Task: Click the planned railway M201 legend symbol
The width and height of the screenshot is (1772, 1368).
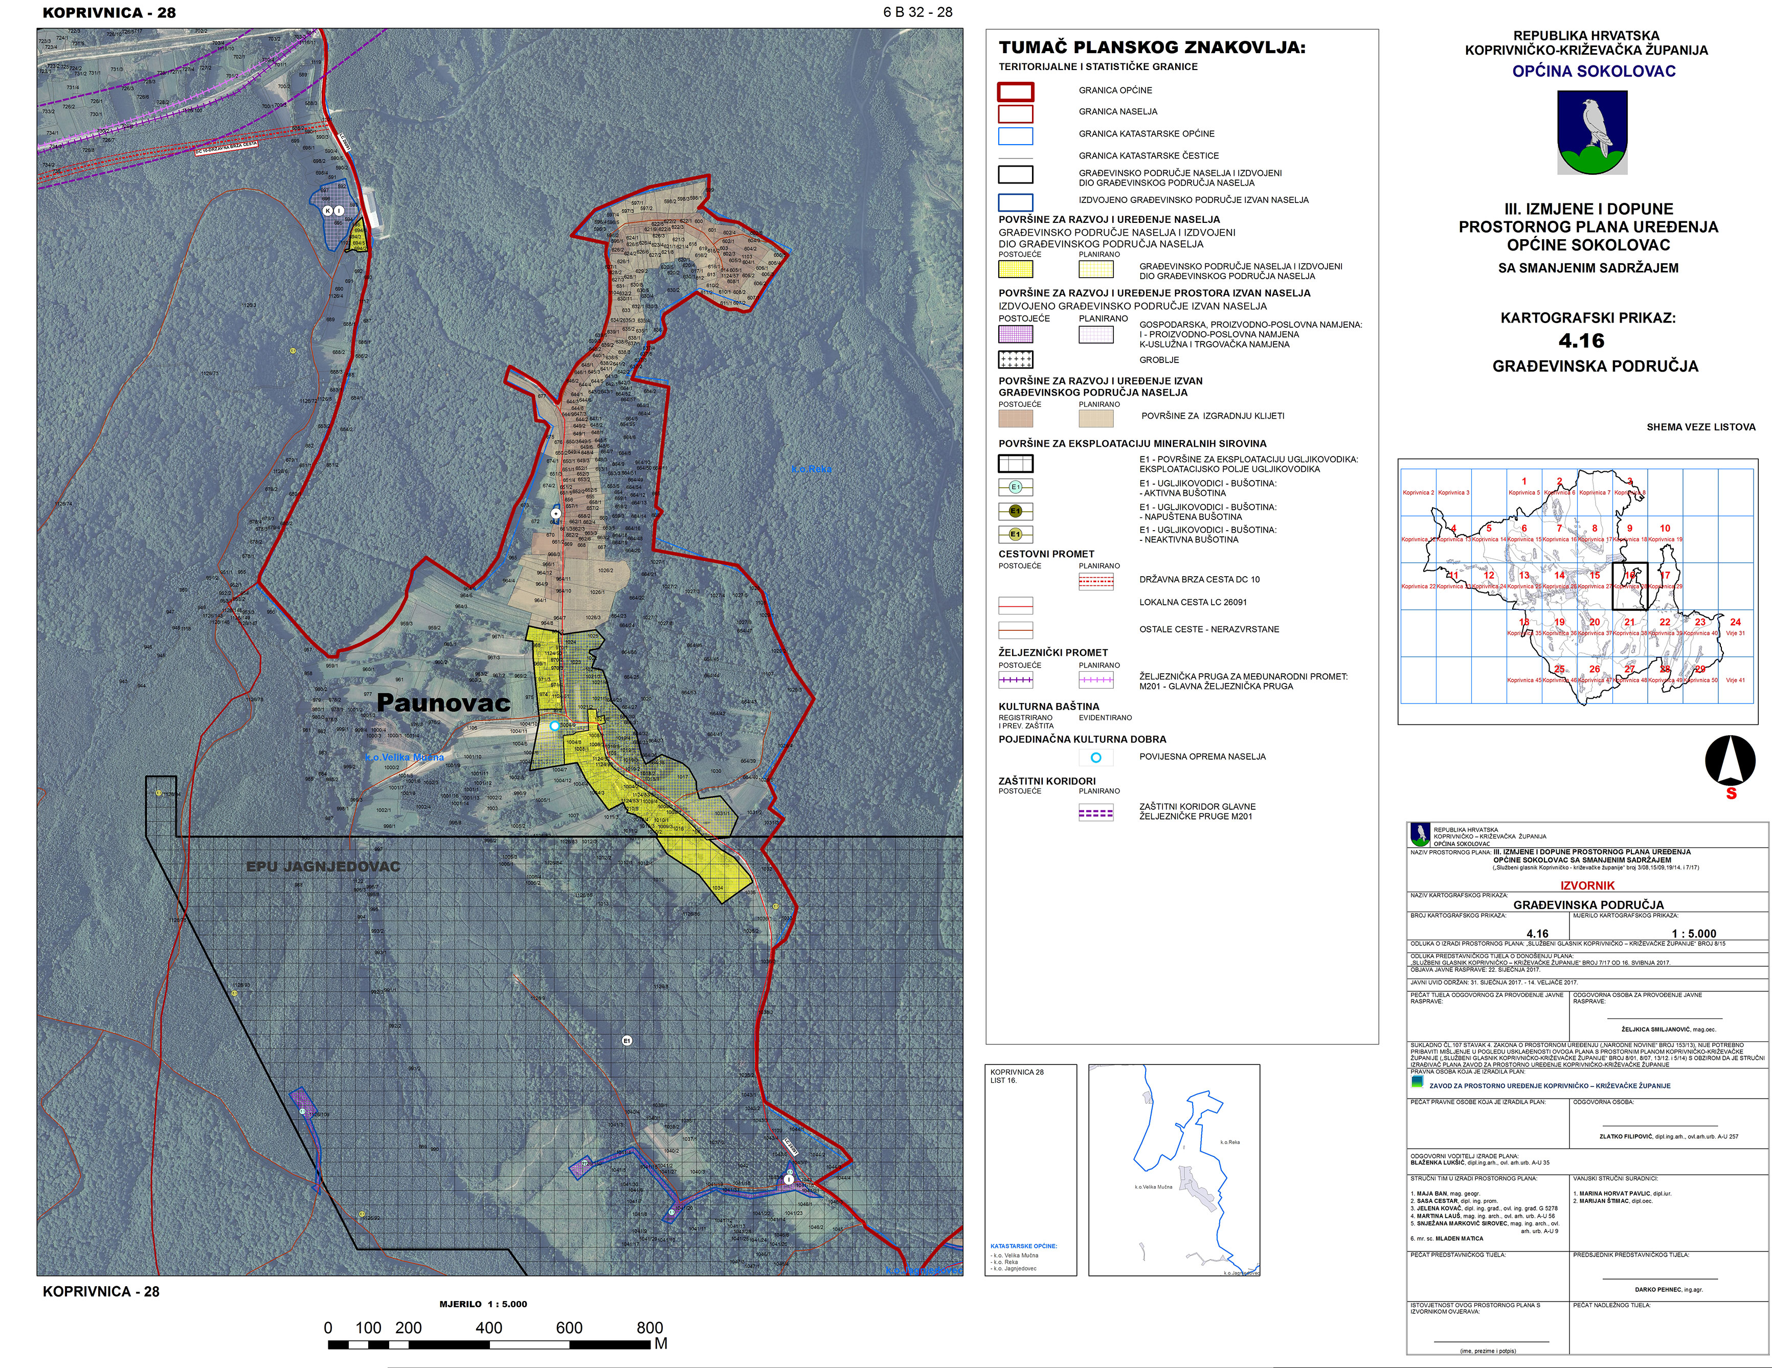Action: tap(1096, 679)
